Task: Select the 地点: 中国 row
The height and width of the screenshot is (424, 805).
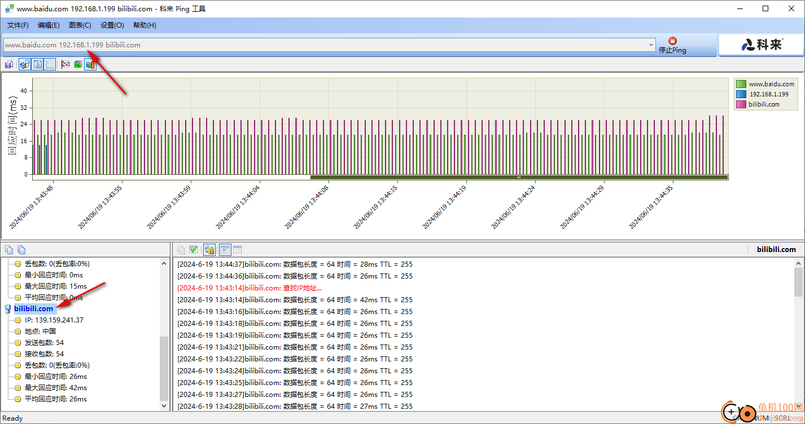Action: (x=40, y=331)
